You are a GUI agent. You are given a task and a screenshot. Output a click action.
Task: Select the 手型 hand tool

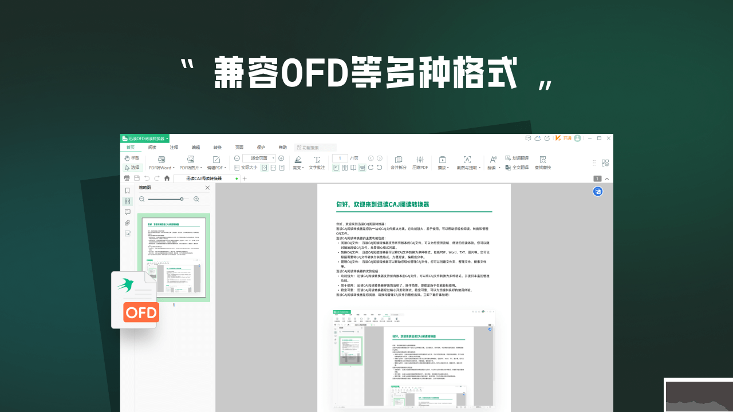132,158
